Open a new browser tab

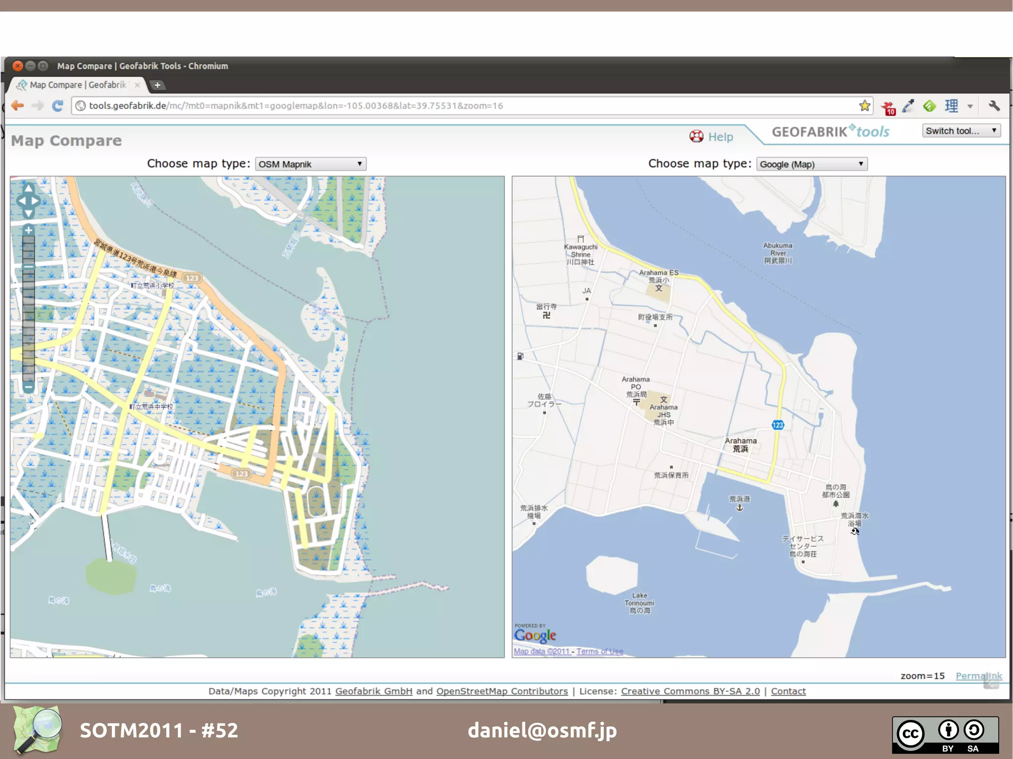pyautogui.click(x=157, y=85)
